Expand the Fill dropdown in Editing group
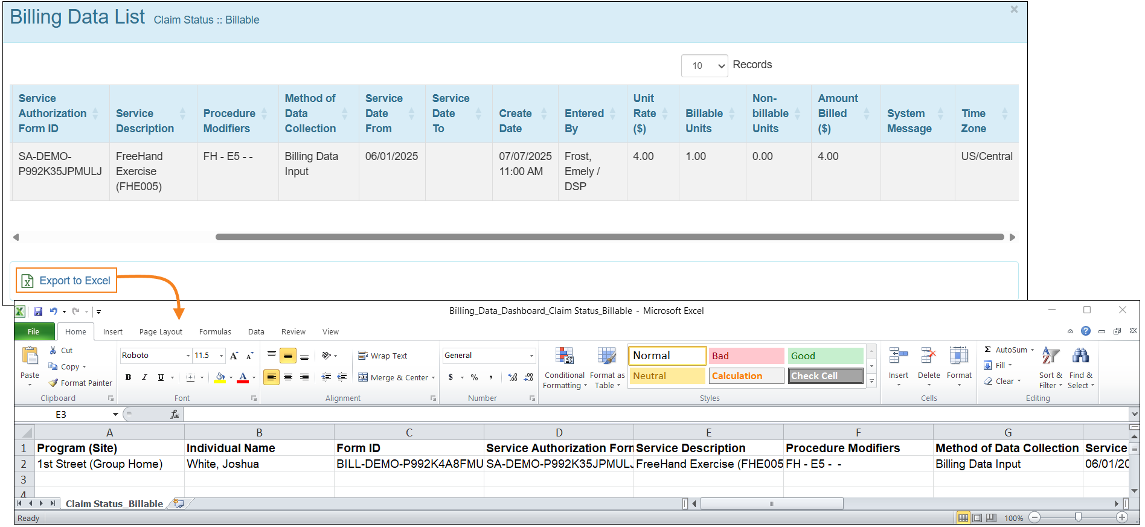Viewport: 1145px width, 527px height. pos(1010,365)
